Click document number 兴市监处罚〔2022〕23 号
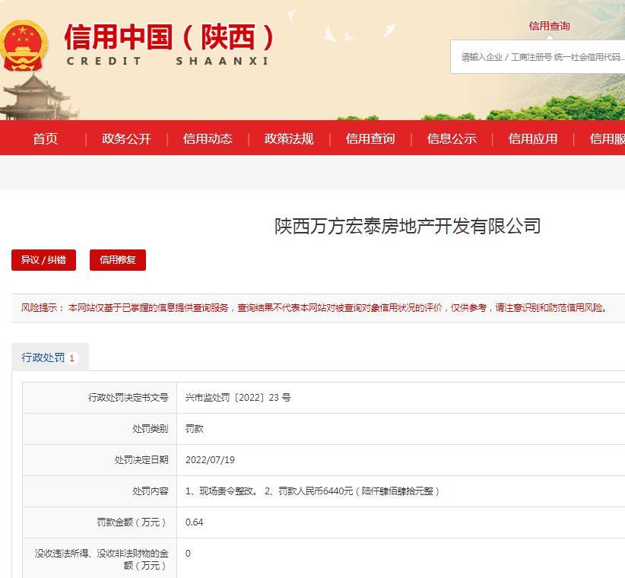 click(x=238, y=398)
